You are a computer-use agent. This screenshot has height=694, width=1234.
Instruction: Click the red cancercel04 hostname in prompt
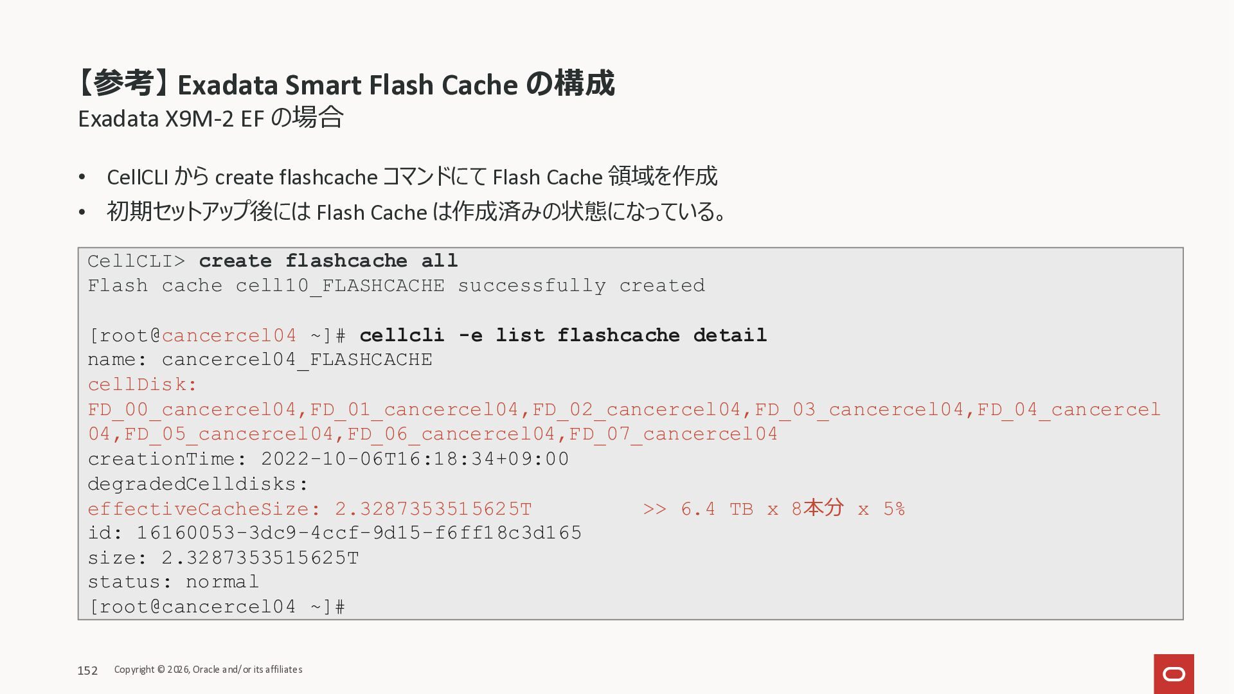pos(229,335)
